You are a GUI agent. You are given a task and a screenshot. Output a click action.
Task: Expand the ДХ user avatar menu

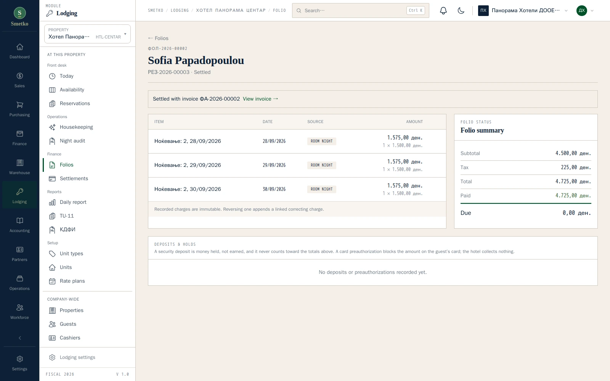tap(585, 11)
